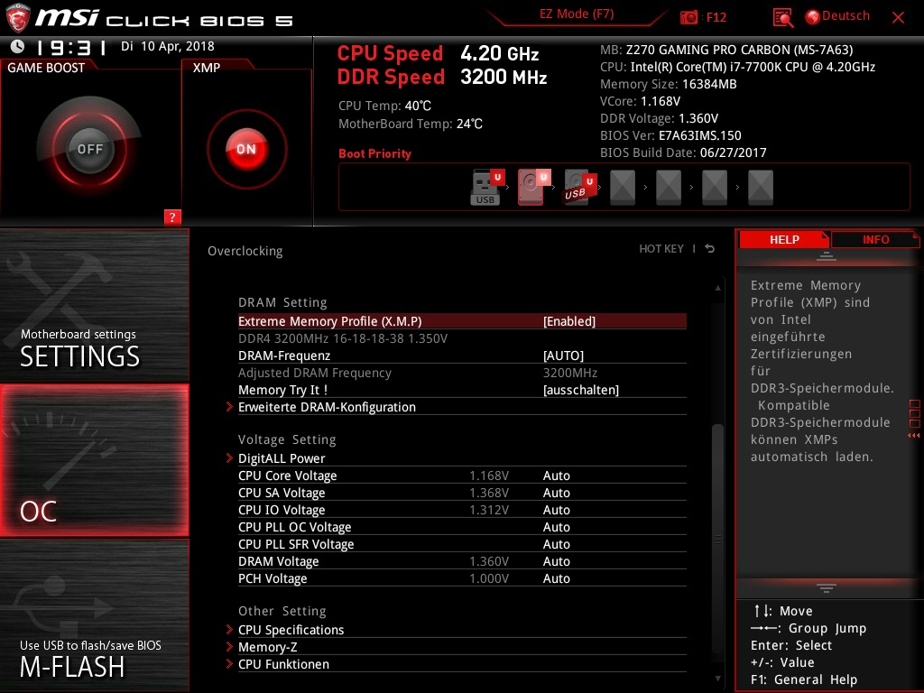Viewport: 924px width, 693px height.
Task: Toggle the GAME BOOST OFF knob
Action: coord(90,149)
